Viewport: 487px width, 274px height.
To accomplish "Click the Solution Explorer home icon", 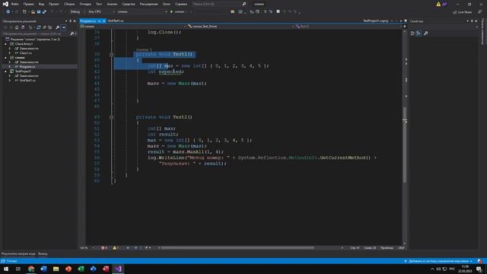I will 17,27.
